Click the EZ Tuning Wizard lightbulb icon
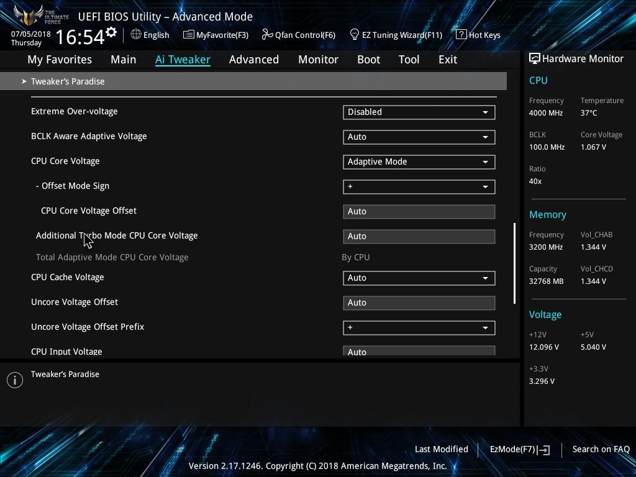The image size is (636, 477). point(354,35)
